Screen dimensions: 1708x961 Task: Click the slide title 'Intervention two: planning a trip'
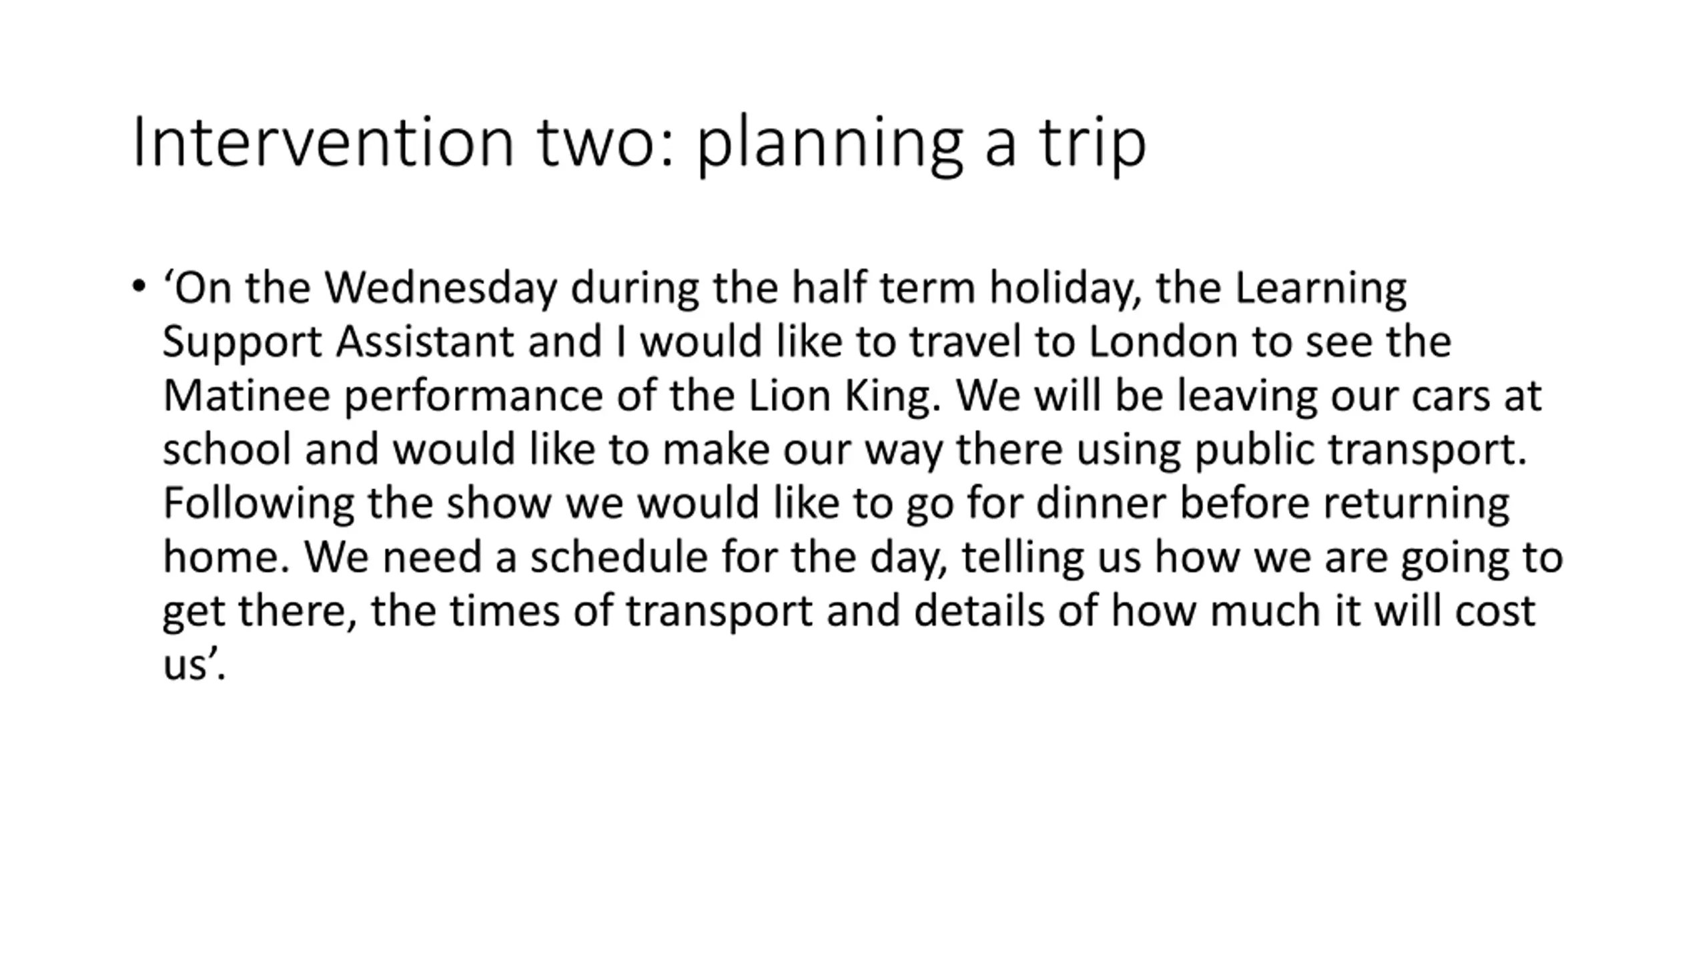(638, 142)
